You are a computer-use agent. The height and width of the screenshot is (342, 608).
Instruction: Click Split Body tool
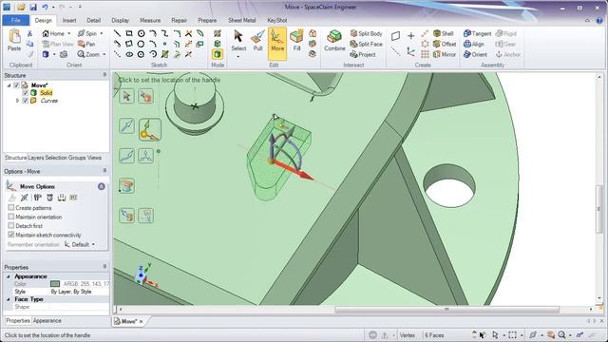[x=367, y=34]
